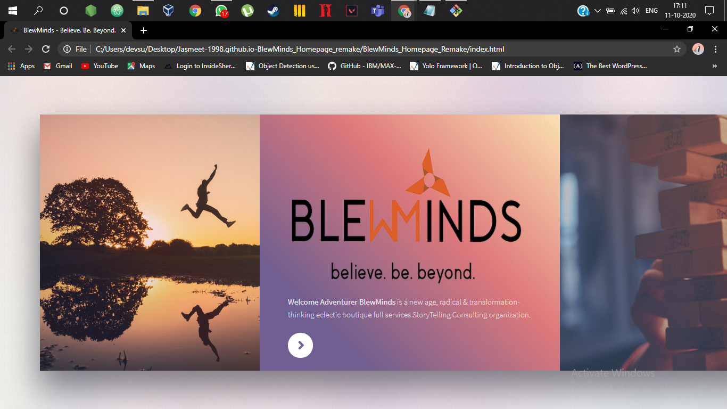Close the BlewMinds browser tab

tap(123, 30)
